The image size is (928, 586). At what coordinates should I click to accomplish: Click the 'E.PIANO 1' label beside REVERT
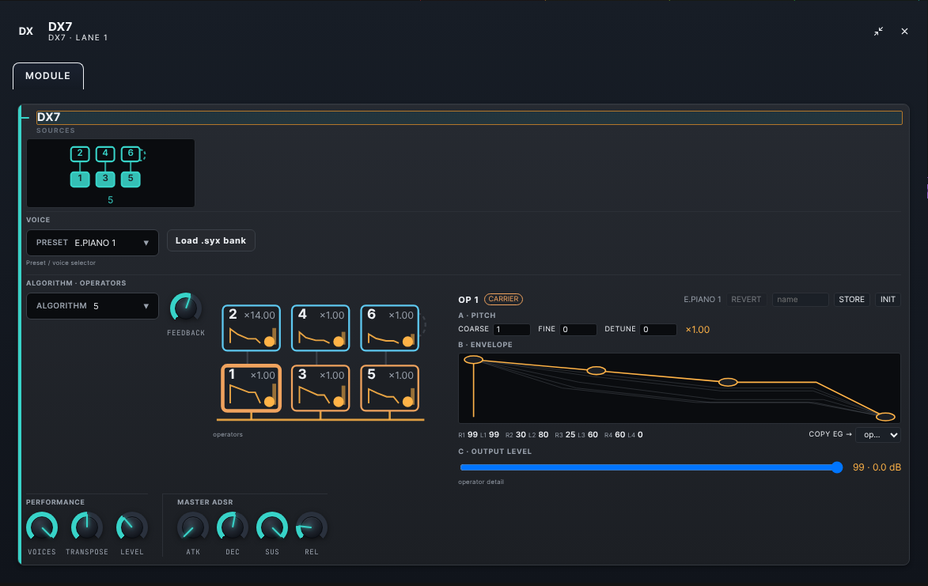[702, 299]
